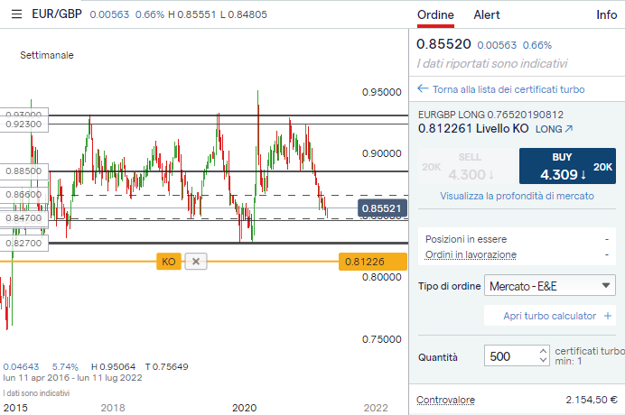Click the back arrow to turbo list
The image size is (625, 415).
click(423, 89)
